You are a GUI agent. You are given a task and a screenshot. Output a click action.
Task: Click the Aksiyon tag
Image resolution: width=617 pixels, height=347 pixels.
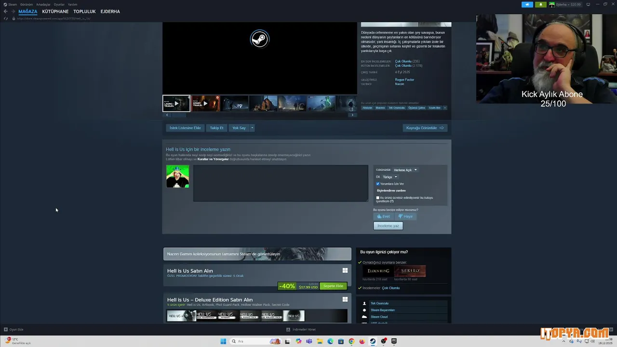point(367,107)
